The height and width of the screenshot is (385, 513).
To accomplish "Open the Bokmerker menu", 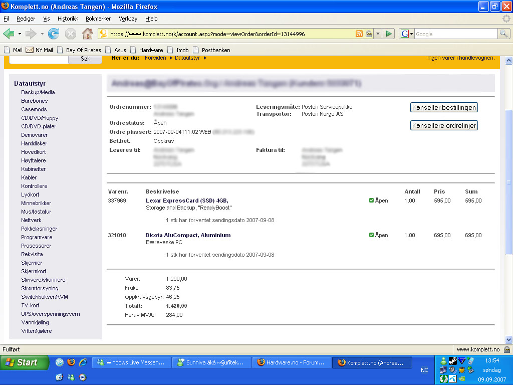I will 98,19.
